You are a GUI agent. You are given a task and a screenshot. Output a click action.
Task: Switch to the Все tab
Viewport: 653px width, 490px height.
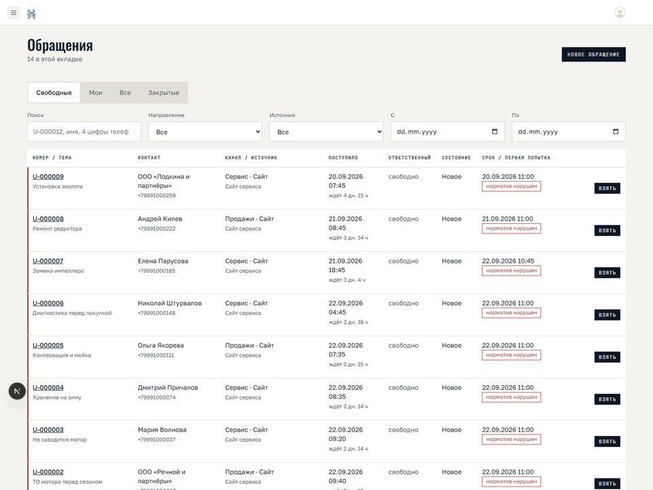point(125,93)
